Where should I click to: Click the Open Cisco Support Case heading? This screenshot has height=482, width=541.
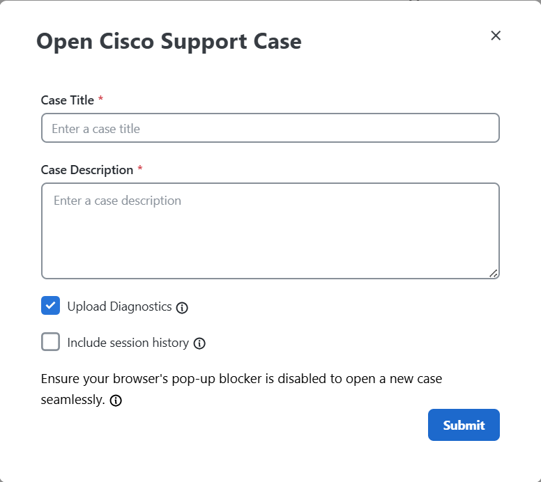coord(169,41)
